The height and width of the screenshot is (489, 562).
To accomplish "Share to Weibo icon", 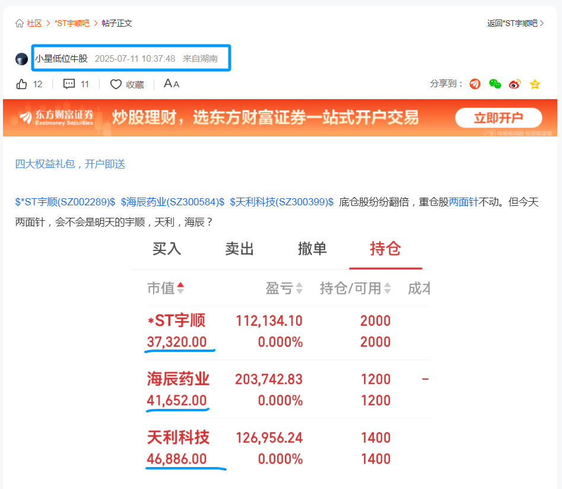I will (515, 84).
